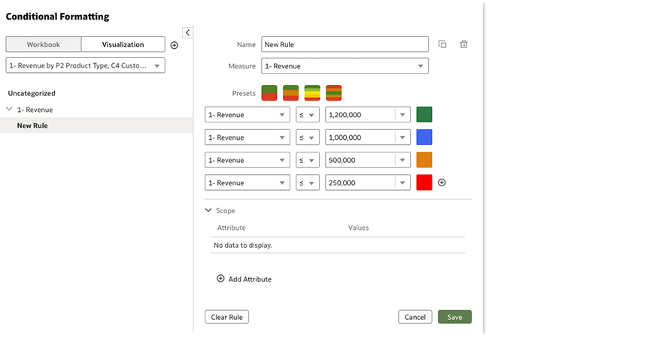Select the second three-color preset
The width and height of the screenshot is (668, 338).
coord(291,93)
